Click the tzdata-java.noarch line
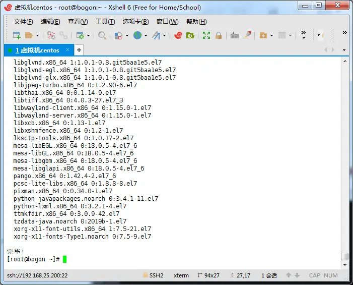 tap(70, 221)
